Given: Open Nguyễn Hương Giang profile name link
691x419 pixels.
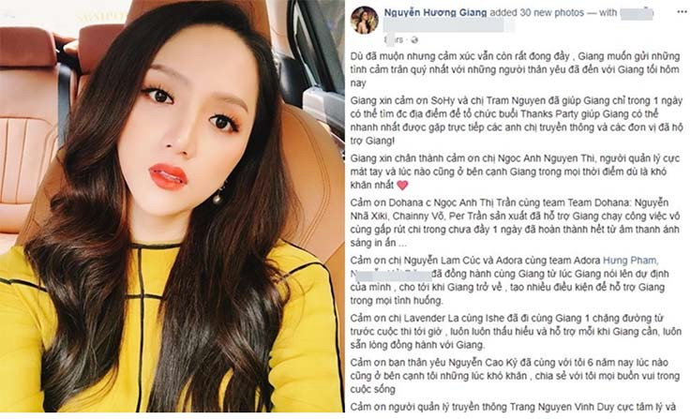Looking at the screenshot, I should click(x=435, y=13).
